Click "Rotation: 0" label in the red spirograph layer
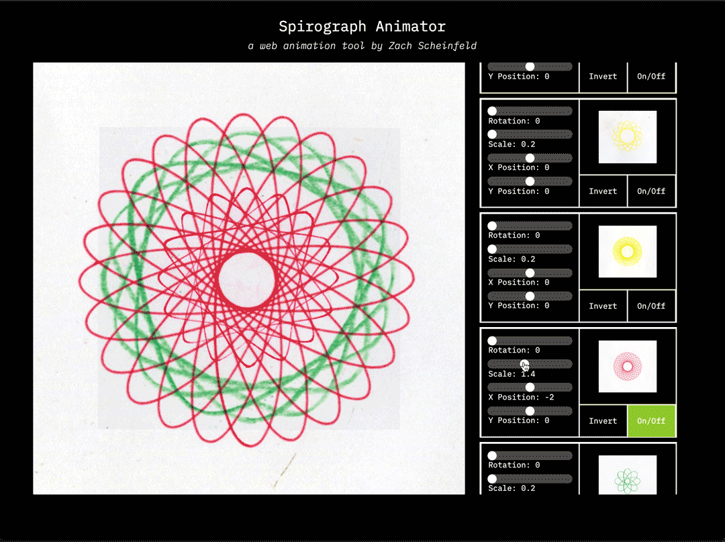The height and width of the screenshot is (542, 725). pyautogui.click(x=514, y=350)
